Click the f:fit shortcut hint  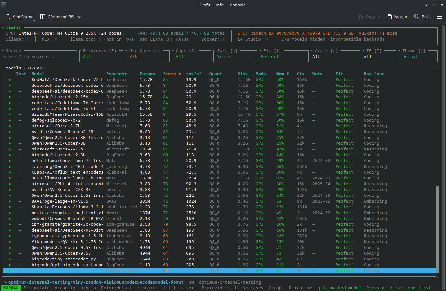(x=169, y=288)
